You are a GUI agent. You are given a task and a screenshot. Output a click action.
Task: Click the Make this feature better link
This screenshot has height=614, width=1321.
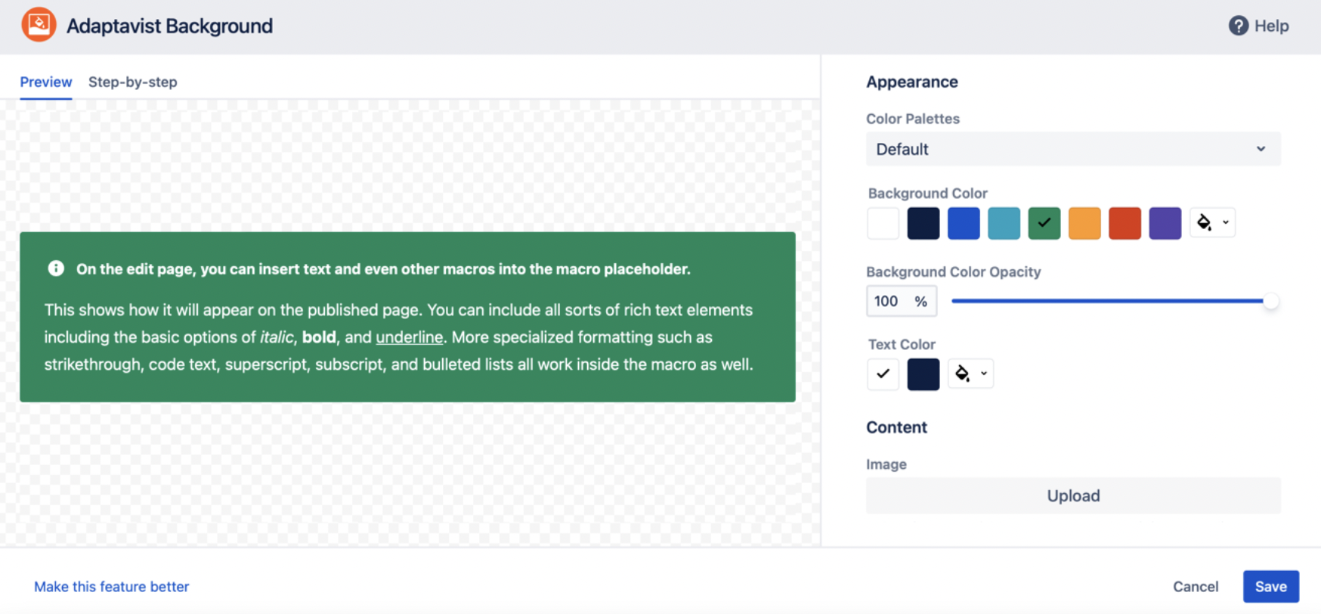coord(111,586)
